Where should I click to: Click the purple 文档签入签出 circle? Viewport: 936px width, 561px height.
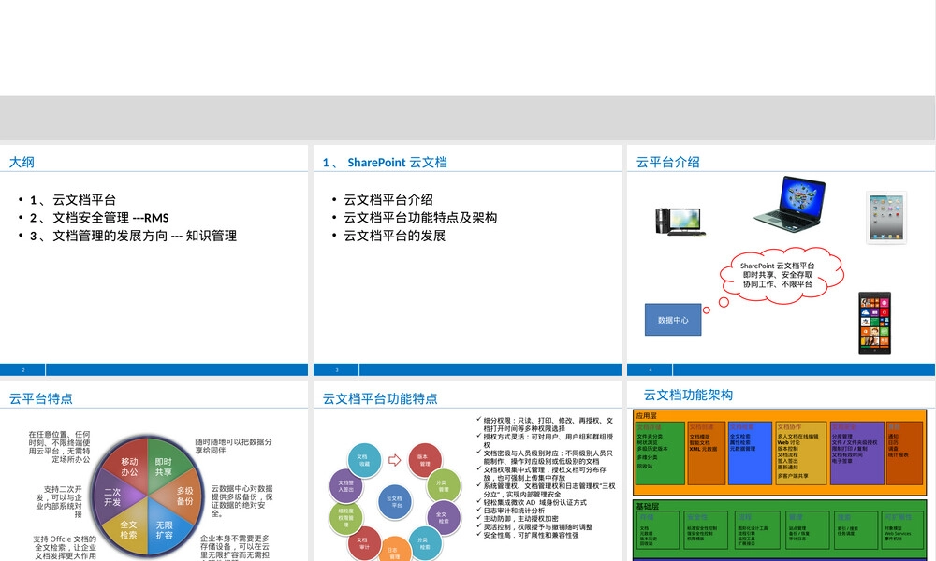(346, 486)
